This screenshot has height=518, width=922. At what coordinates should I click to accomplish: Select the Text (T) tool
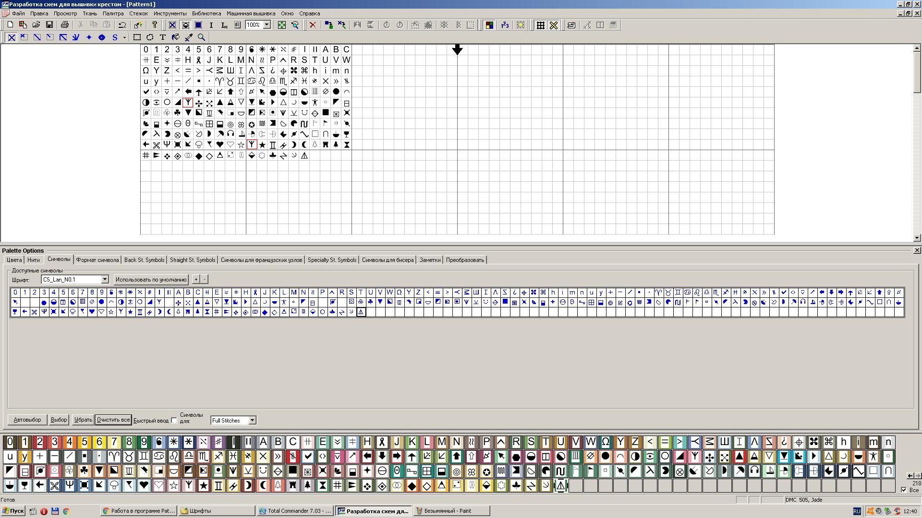tap(163, 37)
